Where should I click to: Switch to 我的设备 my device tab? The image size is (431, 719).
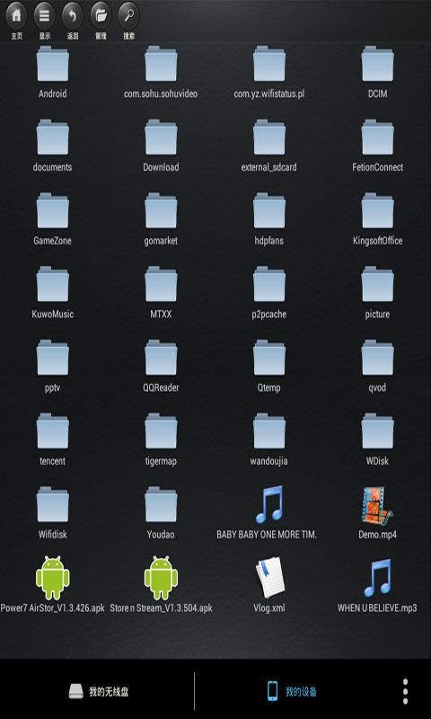point(292,690)
